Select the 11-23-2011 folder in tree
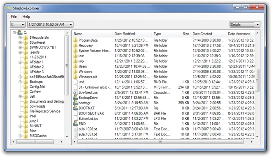This screenshot has height=157, width=272. tap(38, 57)
